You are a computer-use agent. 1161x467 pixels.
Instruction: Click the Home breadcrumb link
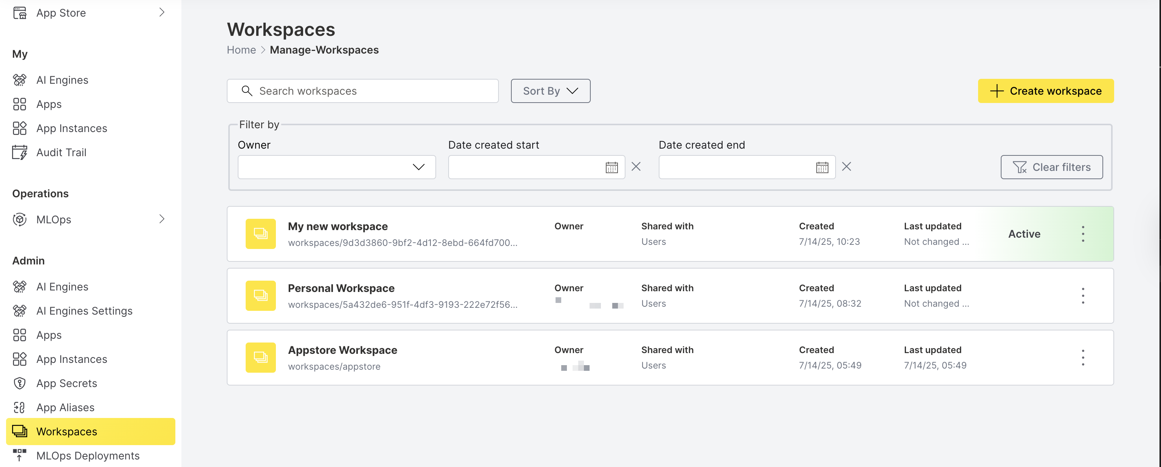tap(241, 50)
